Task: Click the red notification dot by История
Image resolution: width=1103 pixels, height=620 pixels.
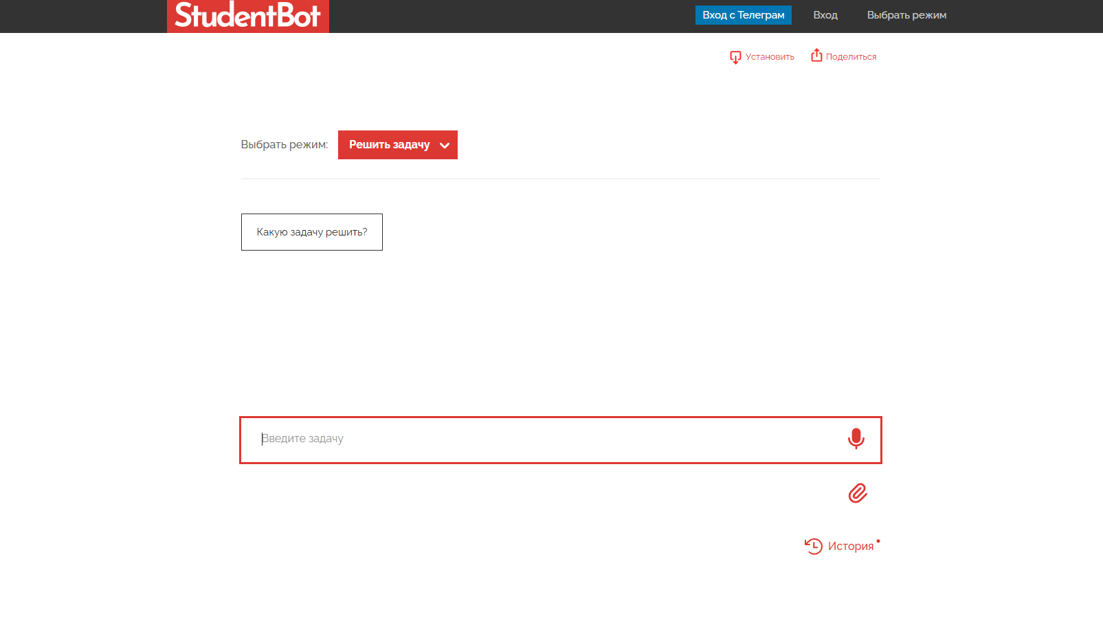Action: click(878, 541)
